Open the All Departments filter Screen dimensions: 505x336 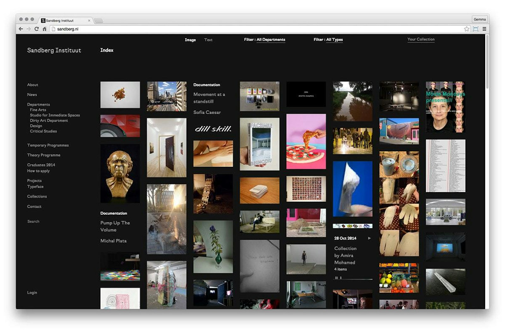pos(264,40)
